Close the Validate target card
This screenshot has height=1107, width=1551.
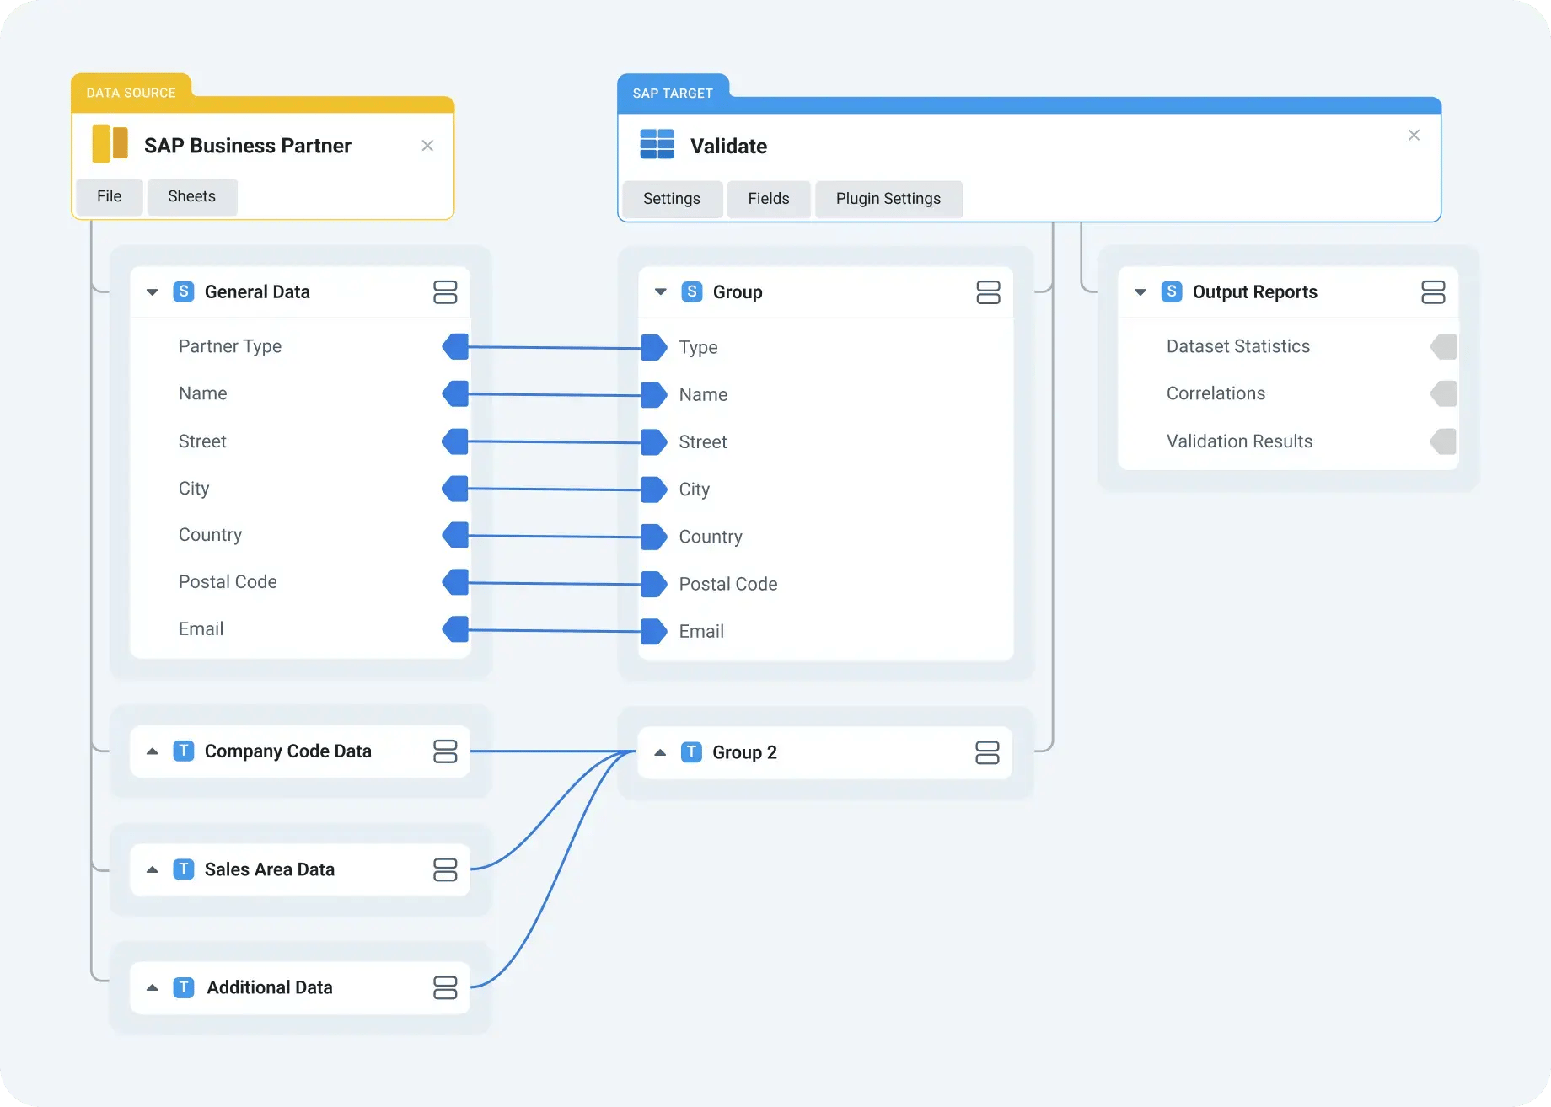(x=1414, y=135)
